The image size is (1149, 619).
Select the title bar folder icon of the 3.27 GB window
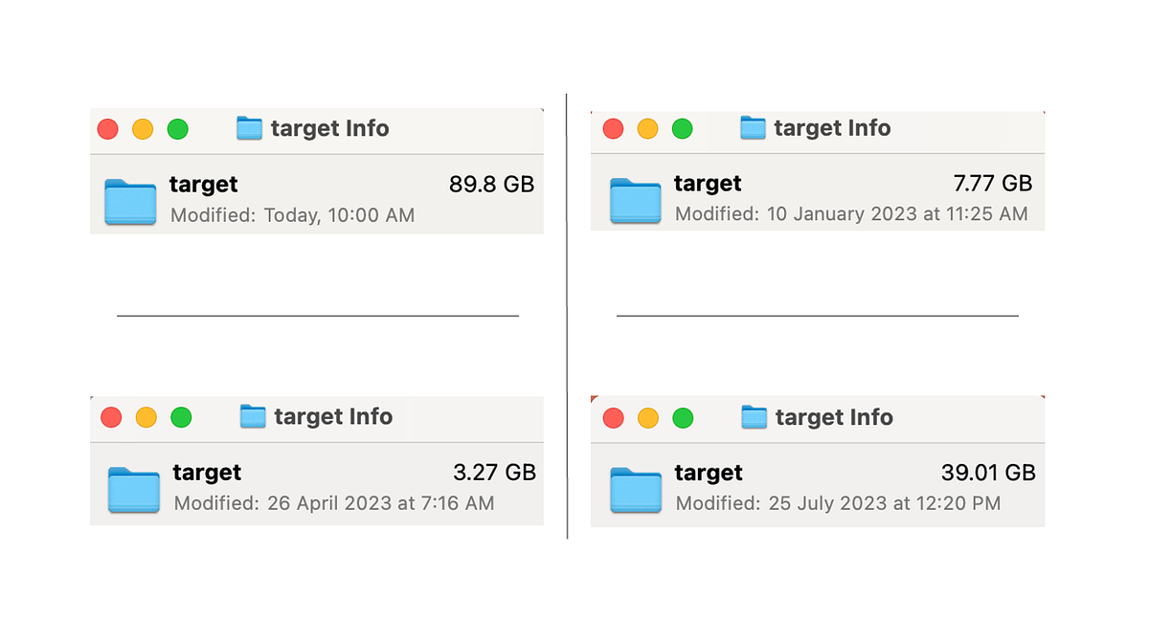[252, 416]
